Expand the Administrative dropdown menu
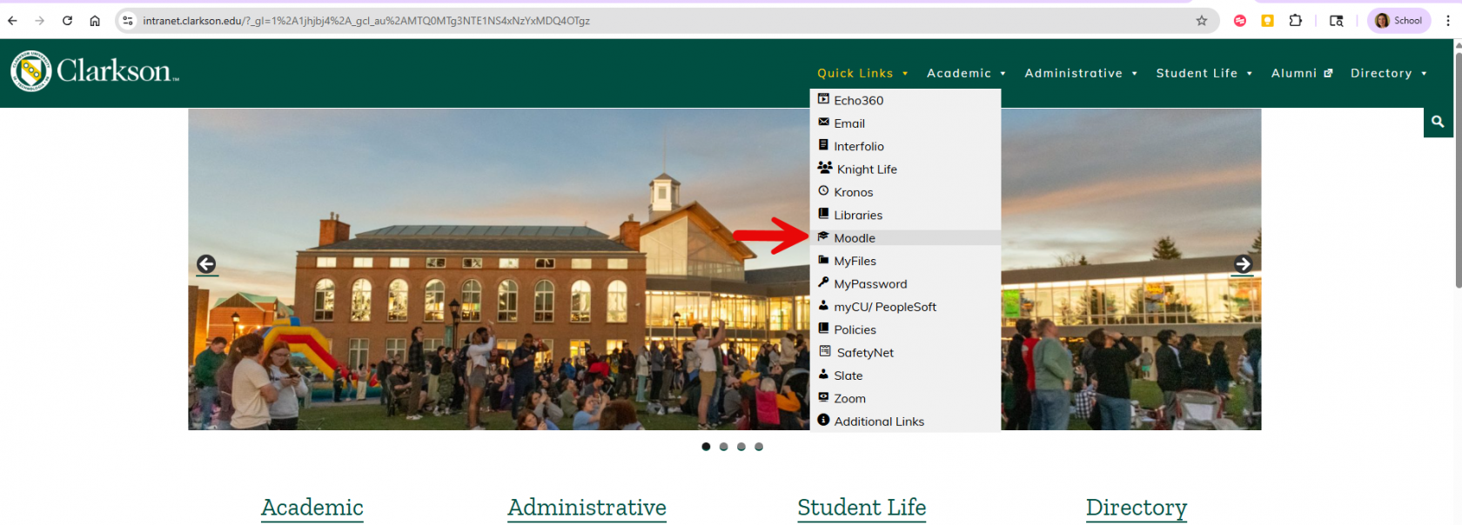This screenshot has width=1462, height=525. 1081,74
